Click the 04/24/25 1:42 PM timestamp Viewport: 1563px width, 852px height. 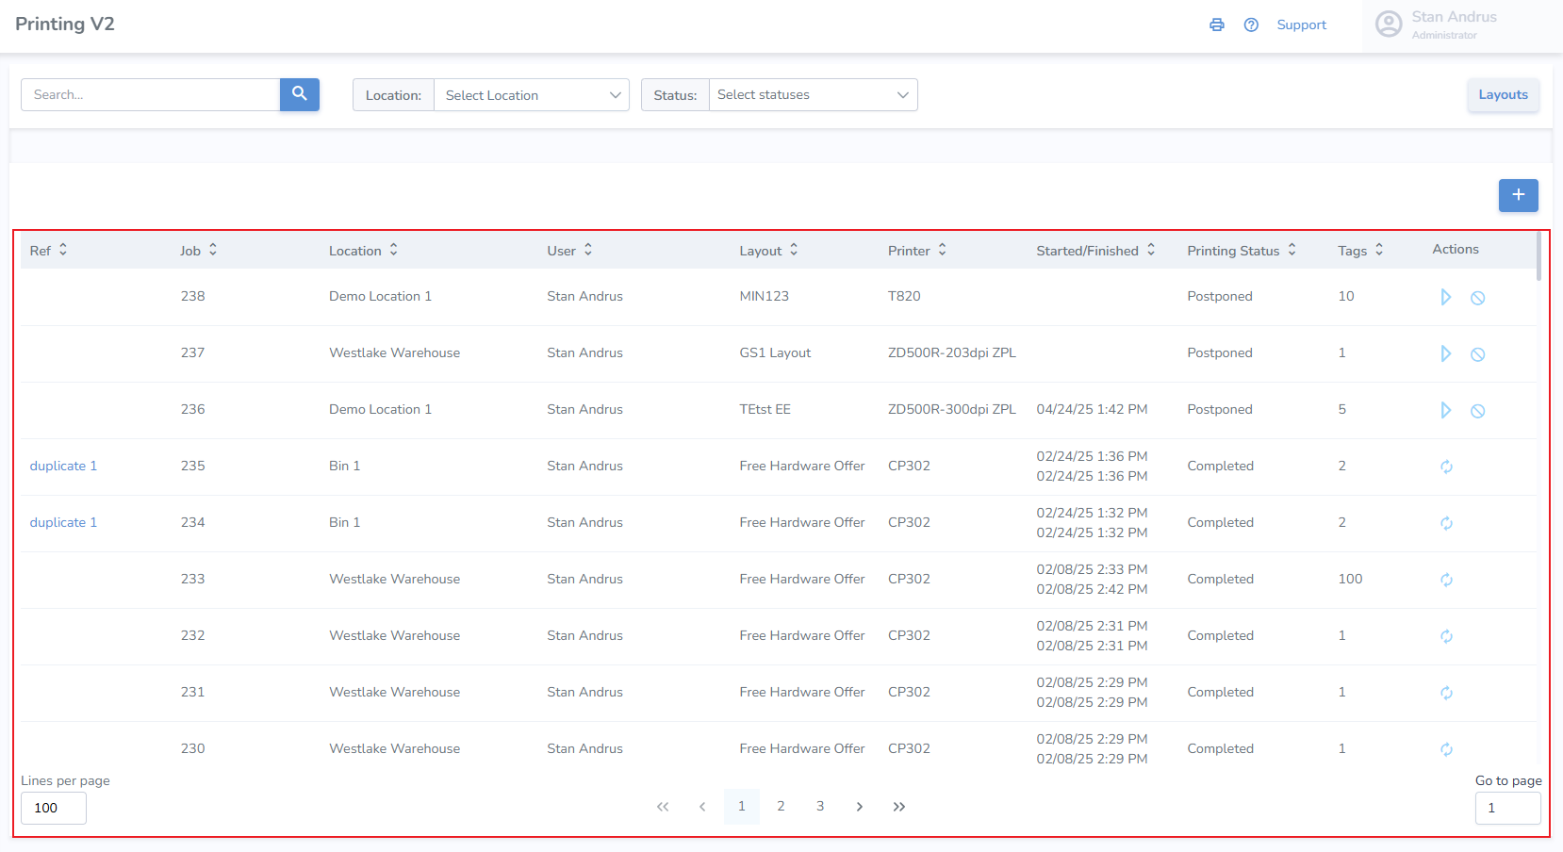1092,410
